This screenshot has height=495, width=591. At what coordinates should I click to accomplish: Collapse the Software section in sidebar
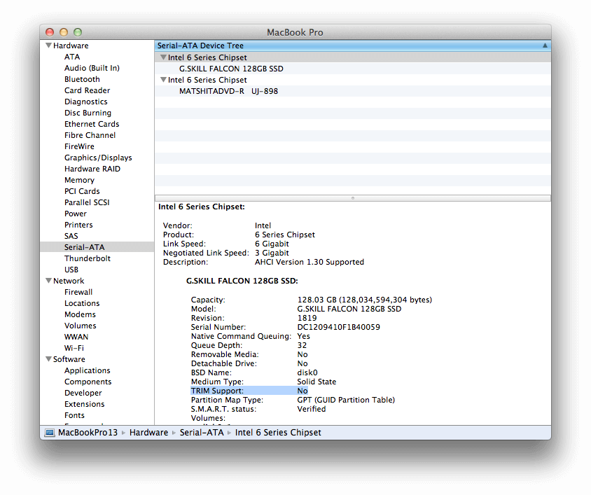tap(48, 359)
